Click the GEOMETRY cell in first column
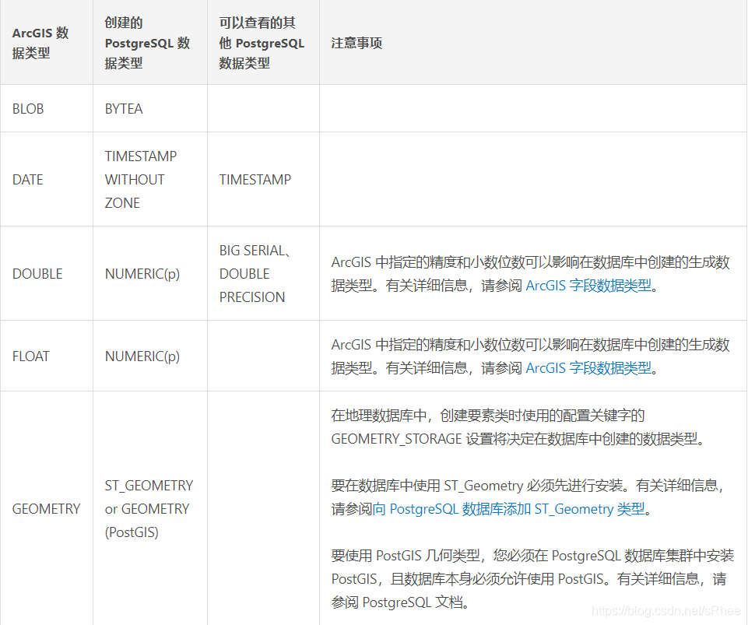Viewport: 748px width, 625px height. (x=46, y=509)
